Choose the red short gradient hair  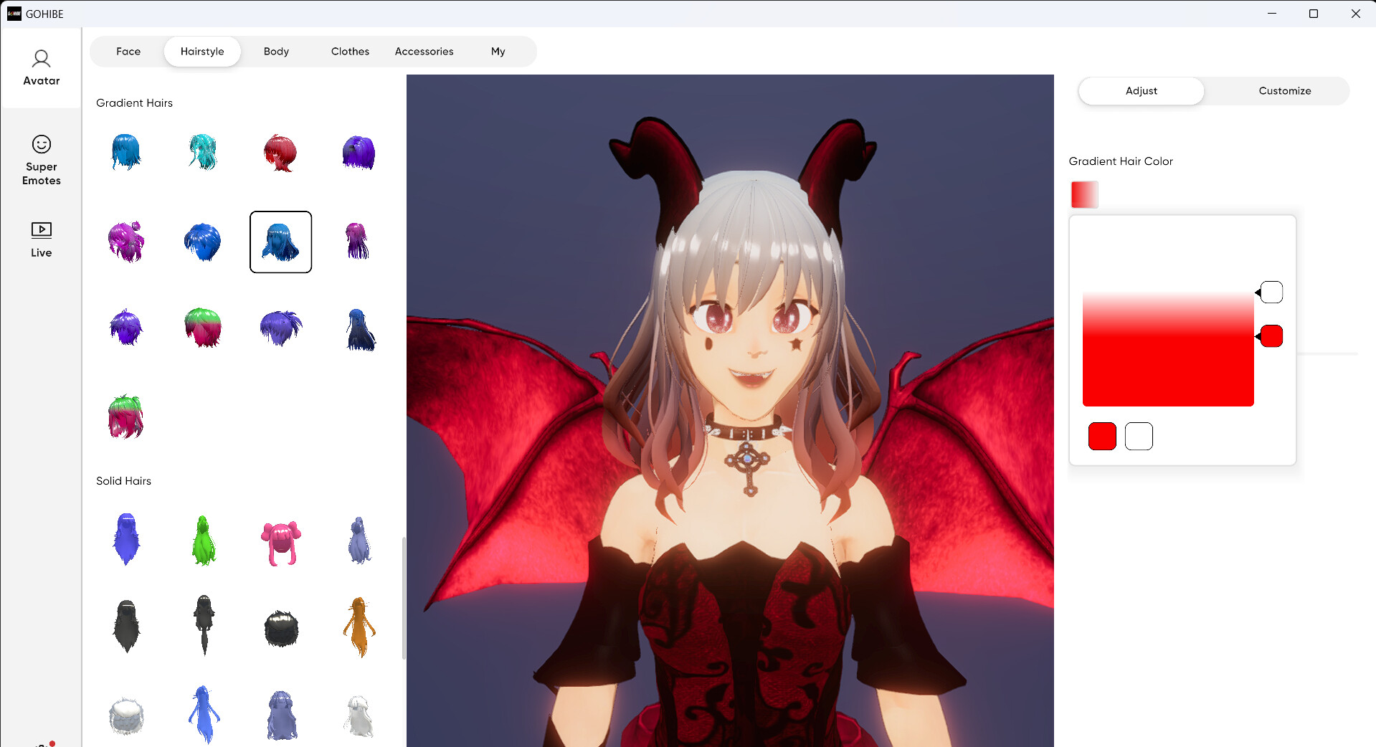pos(280,153)
